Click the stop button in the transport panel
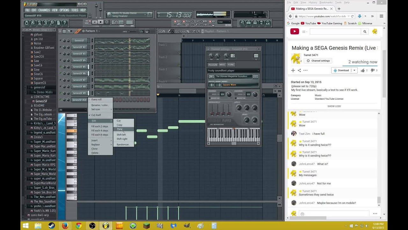408x230 pixels. (x=101, y=22)
